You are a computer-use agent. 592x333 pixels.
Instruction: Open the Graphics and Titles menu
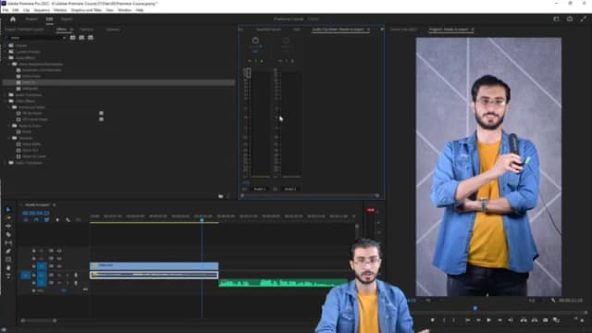coord(86,10)
